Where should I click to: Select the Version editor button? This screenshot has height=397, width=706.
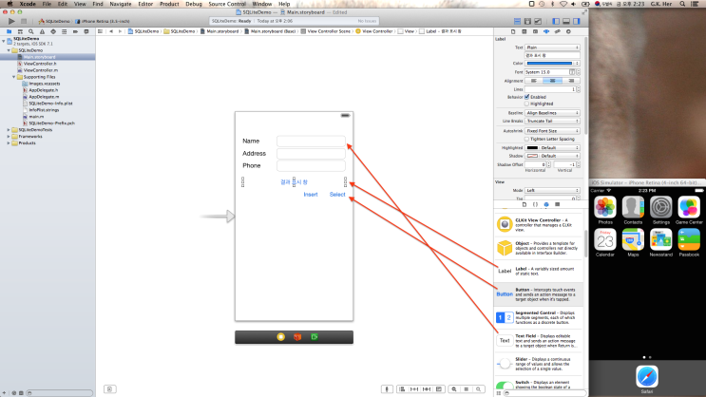(538, 21)
